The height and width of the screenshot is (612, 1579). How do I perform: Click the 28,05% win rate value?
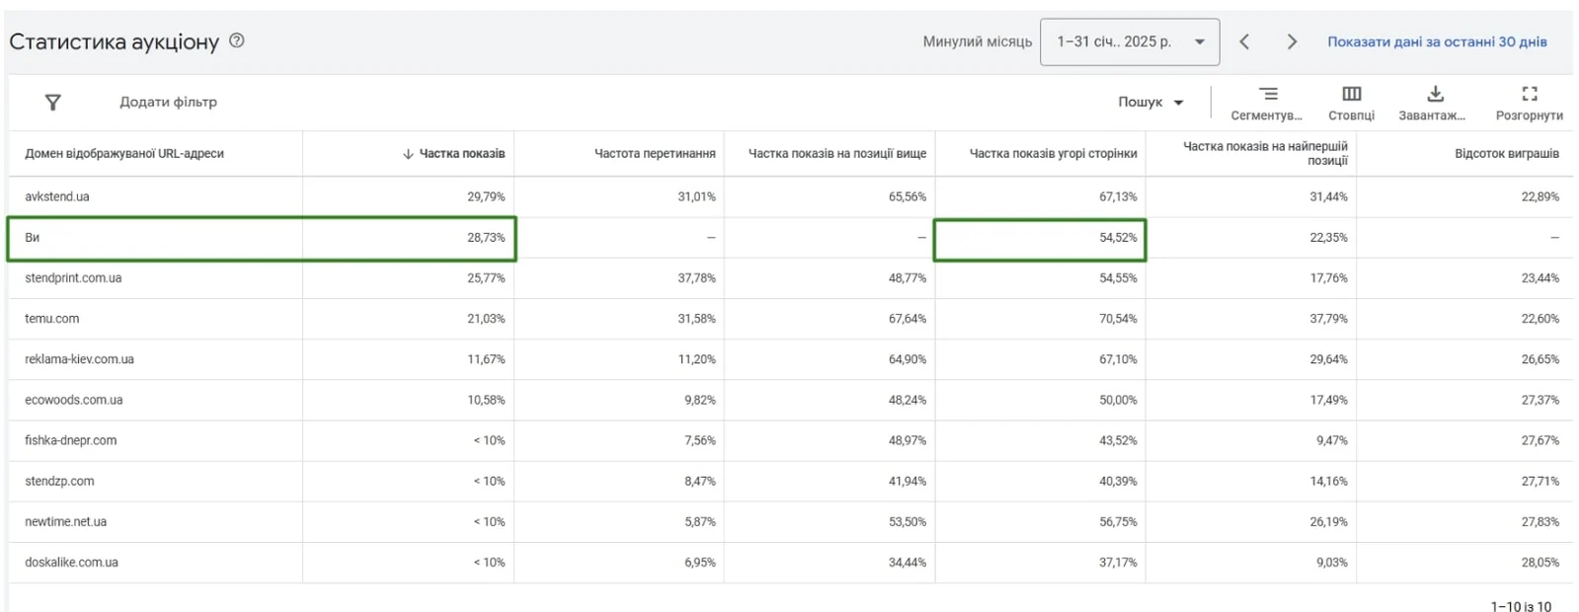coord(1540,562)
